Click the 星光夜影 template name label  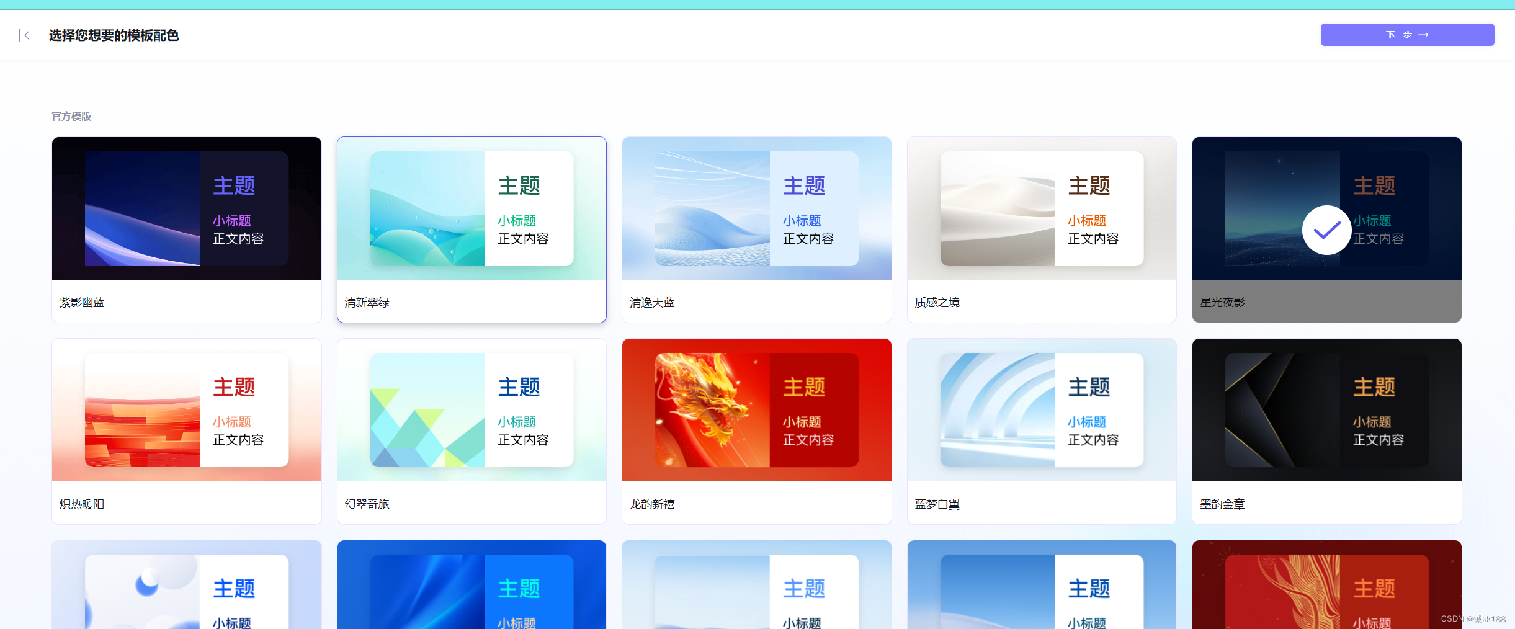(x=1222, y=303)
